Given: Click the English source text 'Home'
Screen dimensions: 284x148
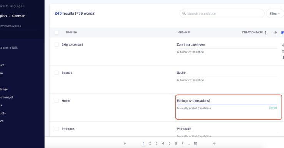Looking at the screenshot, I should pos(66,101).
